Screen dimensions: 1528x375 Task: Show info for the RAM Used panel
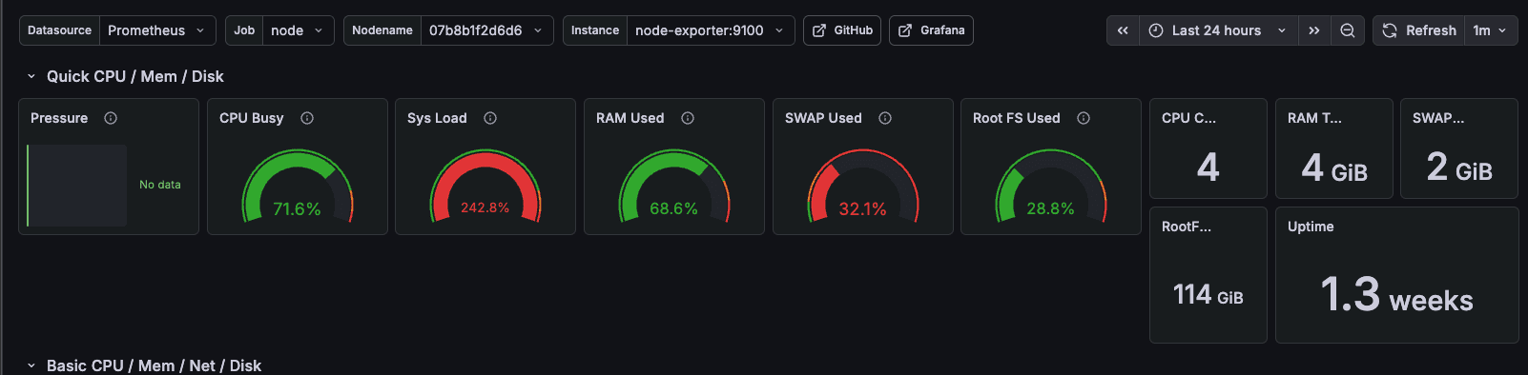point(688,118)
